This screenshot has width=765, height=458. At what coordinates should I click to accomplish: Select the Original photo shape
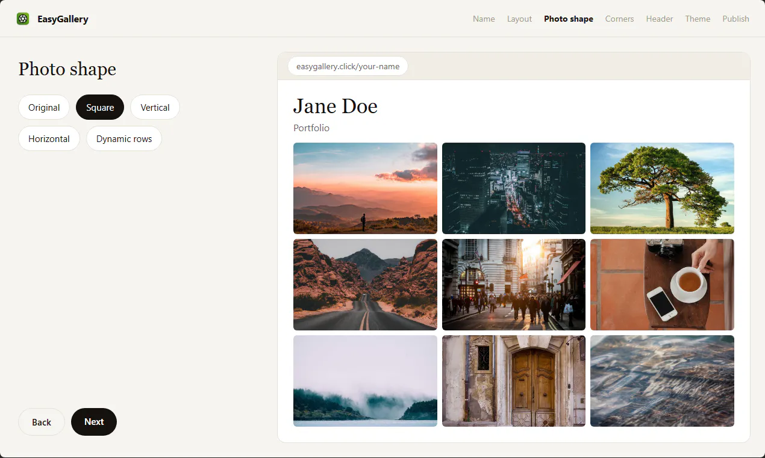[44, 107]
